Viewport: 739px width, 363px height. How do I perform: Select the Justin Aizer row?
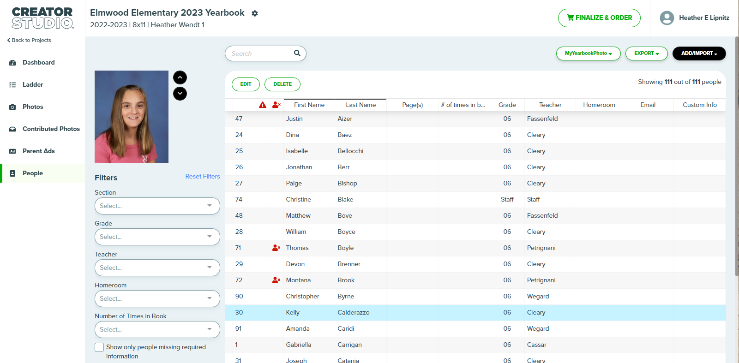pyautogui.click(x=475, y=119)
